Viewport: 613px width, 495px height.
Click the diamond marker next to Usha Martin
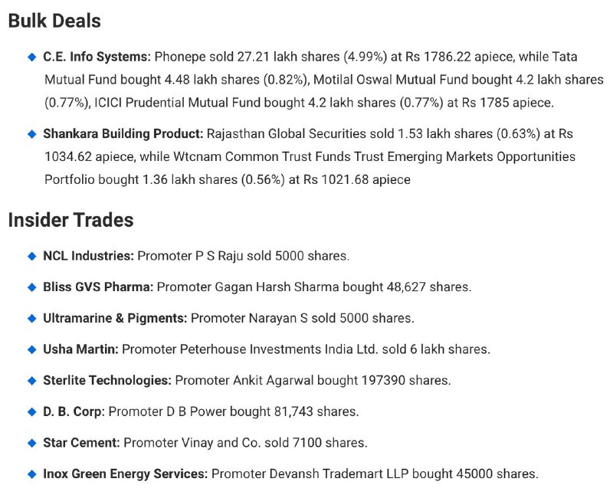pos(32,349)
